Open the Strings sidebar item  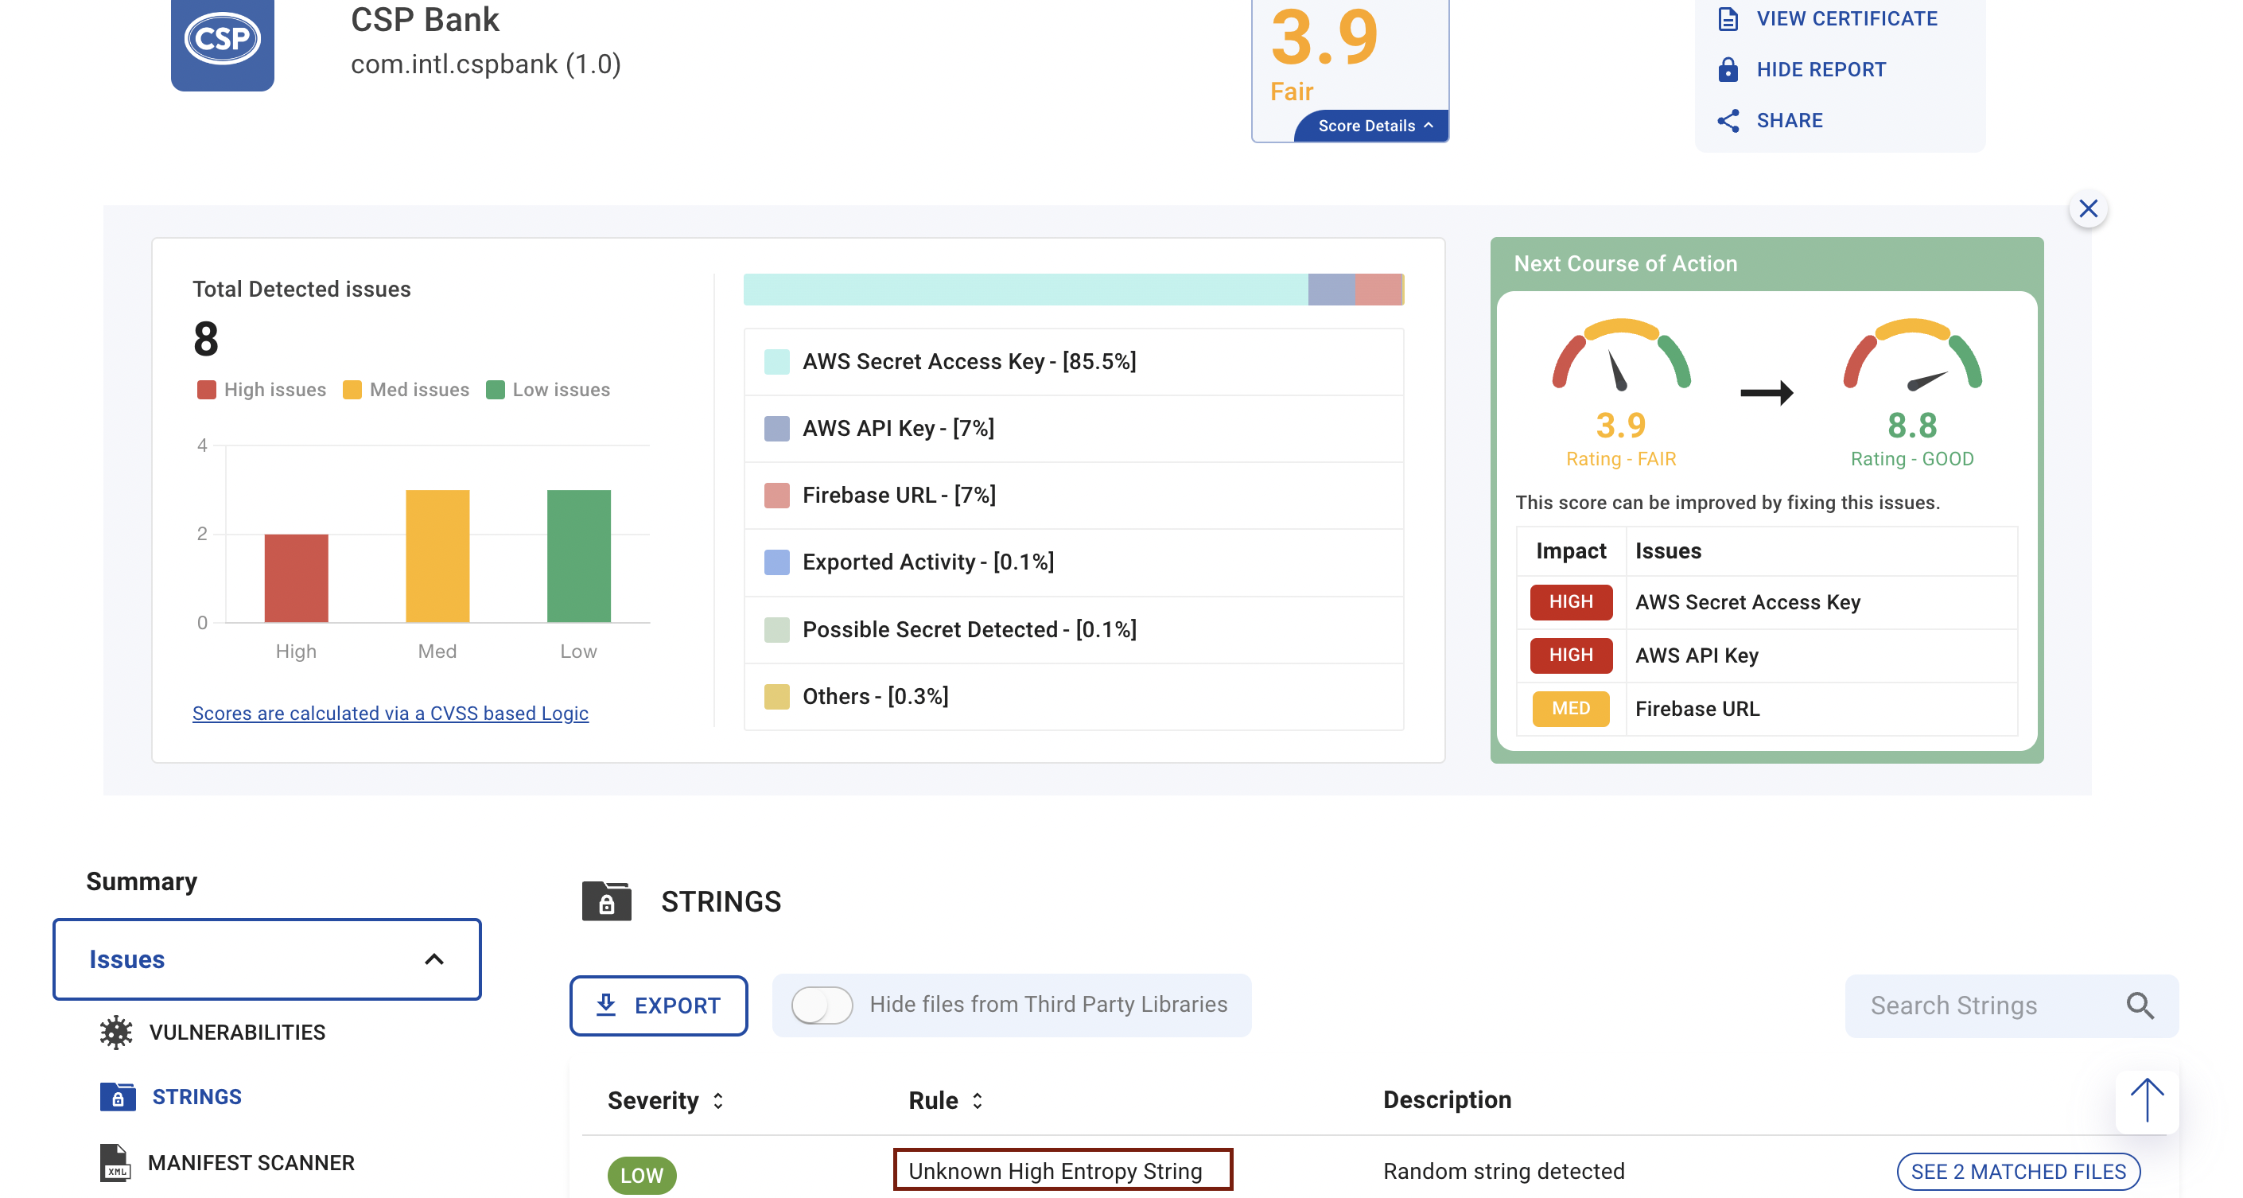[x=196, y=1096]
